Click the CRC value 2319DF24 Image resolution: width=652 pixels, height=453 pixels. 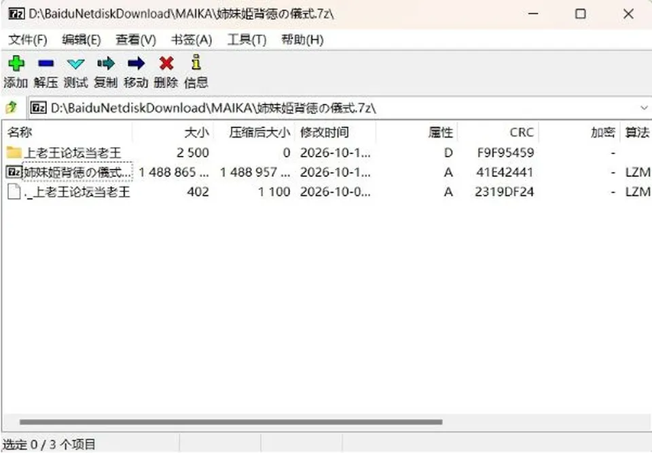coord(505,191)
